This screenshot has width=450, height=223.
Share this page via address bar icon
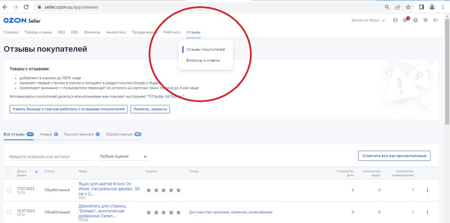(397, 7)
